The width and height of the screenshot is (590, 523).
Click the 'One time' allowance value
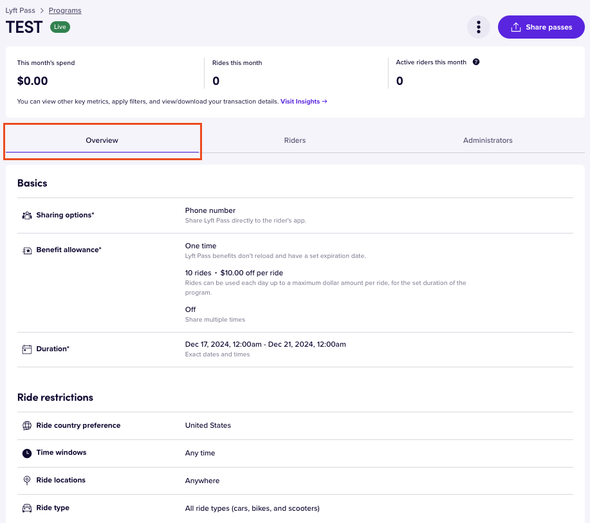point(201,246)
